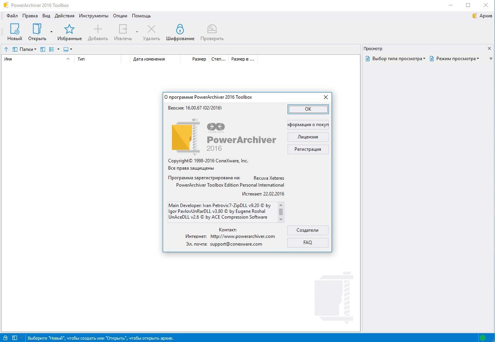Screen dimensions: 495x342
Task: Sort by the Размер column header
Action: tap(195, 59)
